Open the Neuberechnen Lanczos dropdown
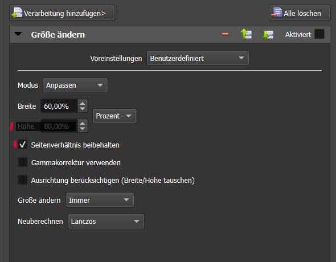The height and width of the screenshot is (262, 336). tap(106, 222)
